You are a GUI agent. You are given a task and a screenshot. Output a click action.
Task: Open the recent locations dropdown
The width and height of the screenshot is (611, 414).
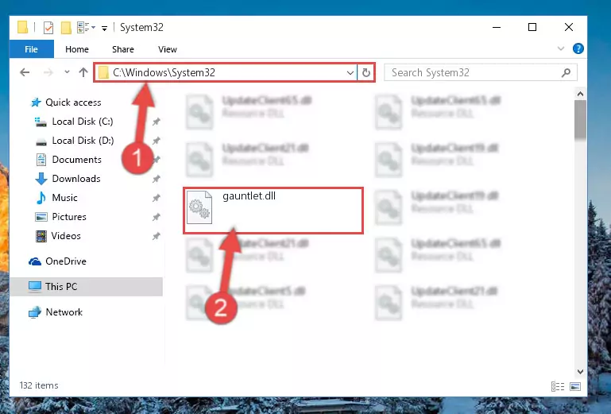coord(67,72)
